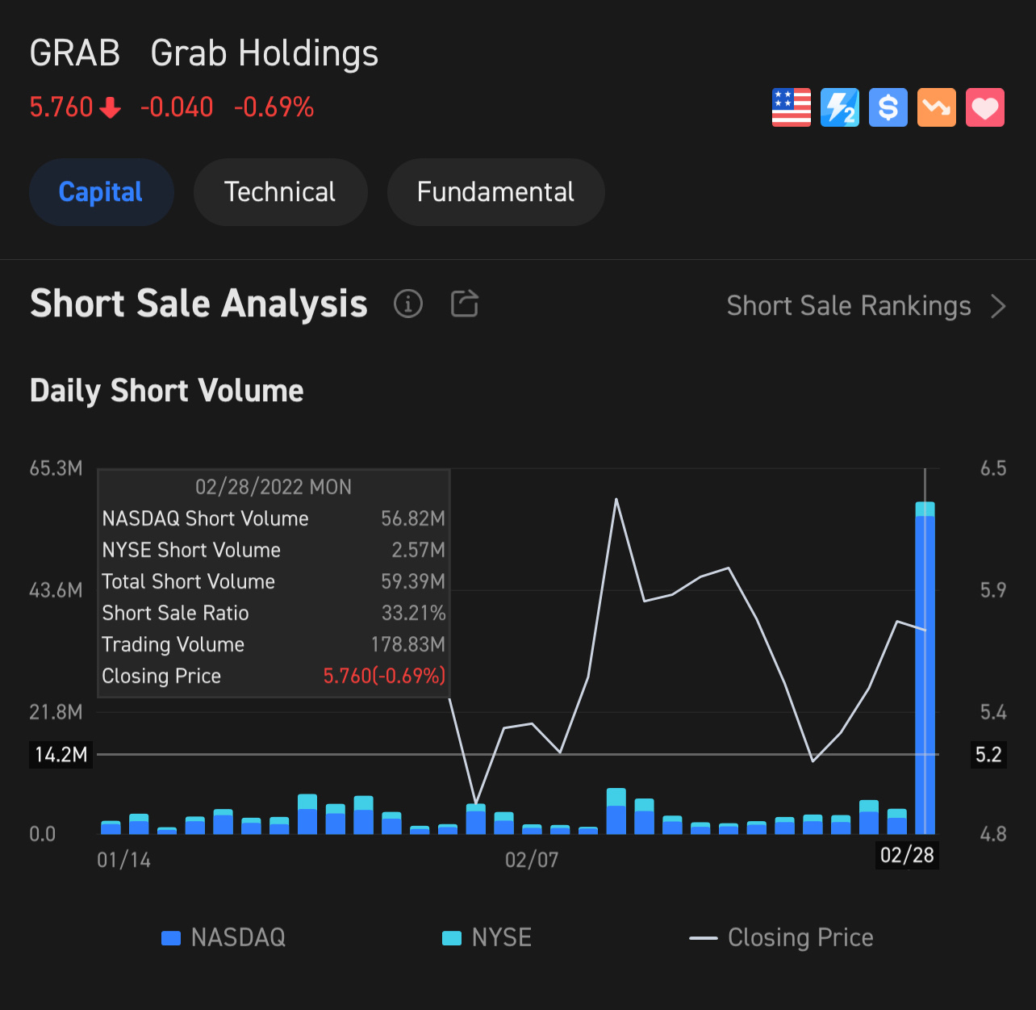Screen dimensions: 1036x1010
Task: Tap tooltip date 02/28/2022 MON
Action: pyautogui.click(x=274, y=487)
